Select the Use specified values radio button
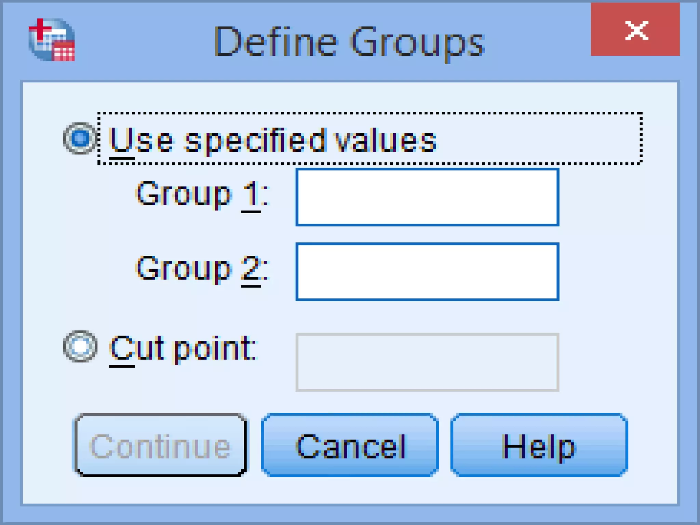The width and height of the screenshot is (700, 525). 80,138
